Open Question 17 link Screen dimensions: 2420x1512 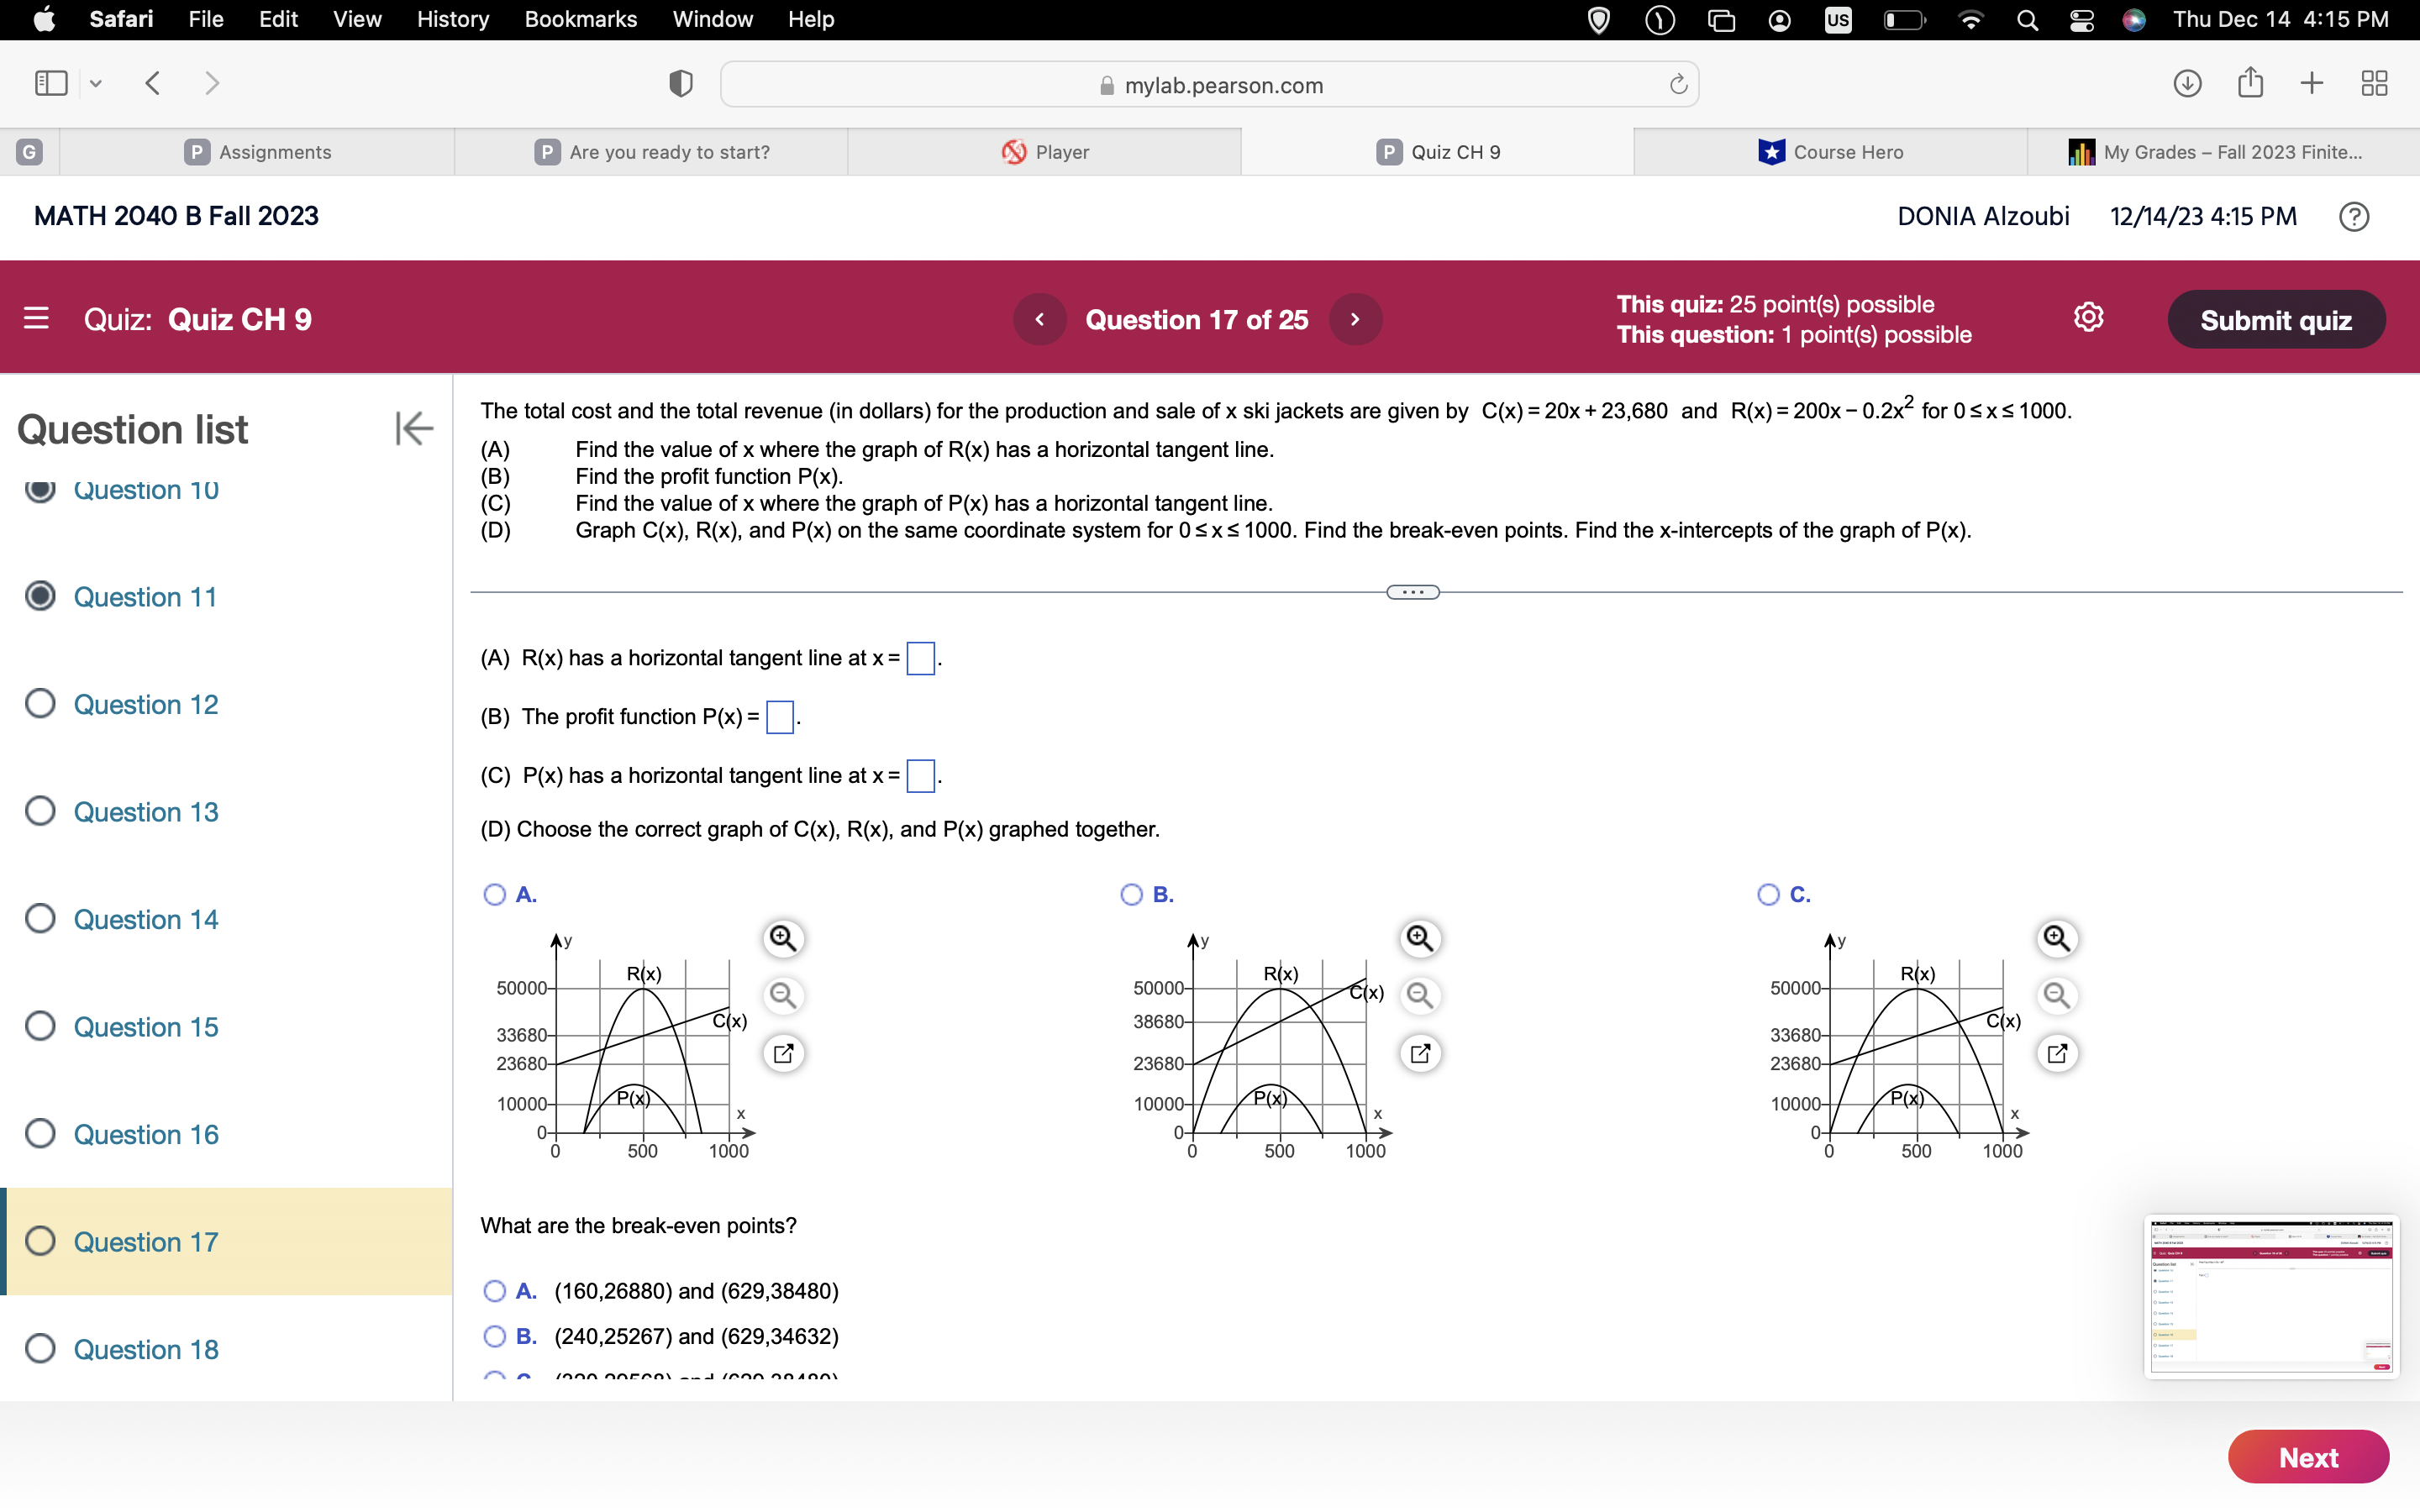click(x=146, y=1242)
